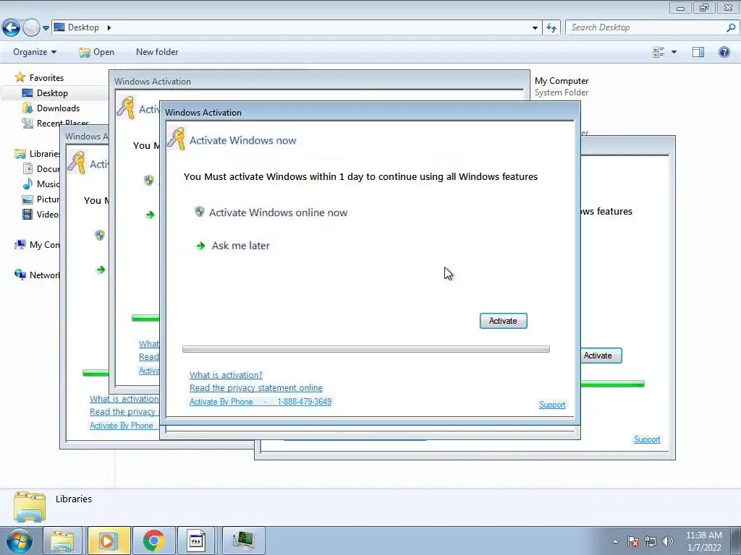Click the Change your view icon
The width and height of the screenshot is (741, 555).
pyautogui.click(x=659, y=52)
